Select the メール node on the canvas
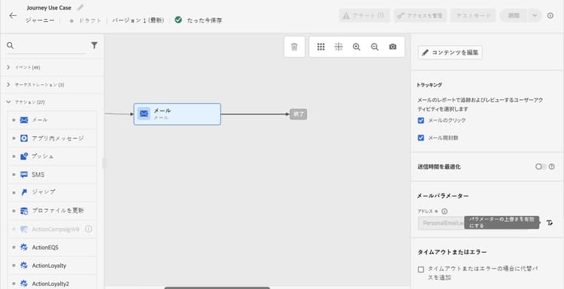 (177, 114)
